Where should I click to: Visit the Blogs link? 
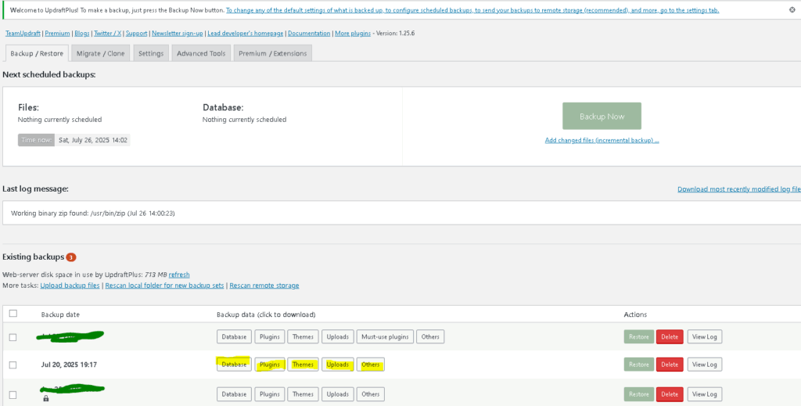pos(81,33)
